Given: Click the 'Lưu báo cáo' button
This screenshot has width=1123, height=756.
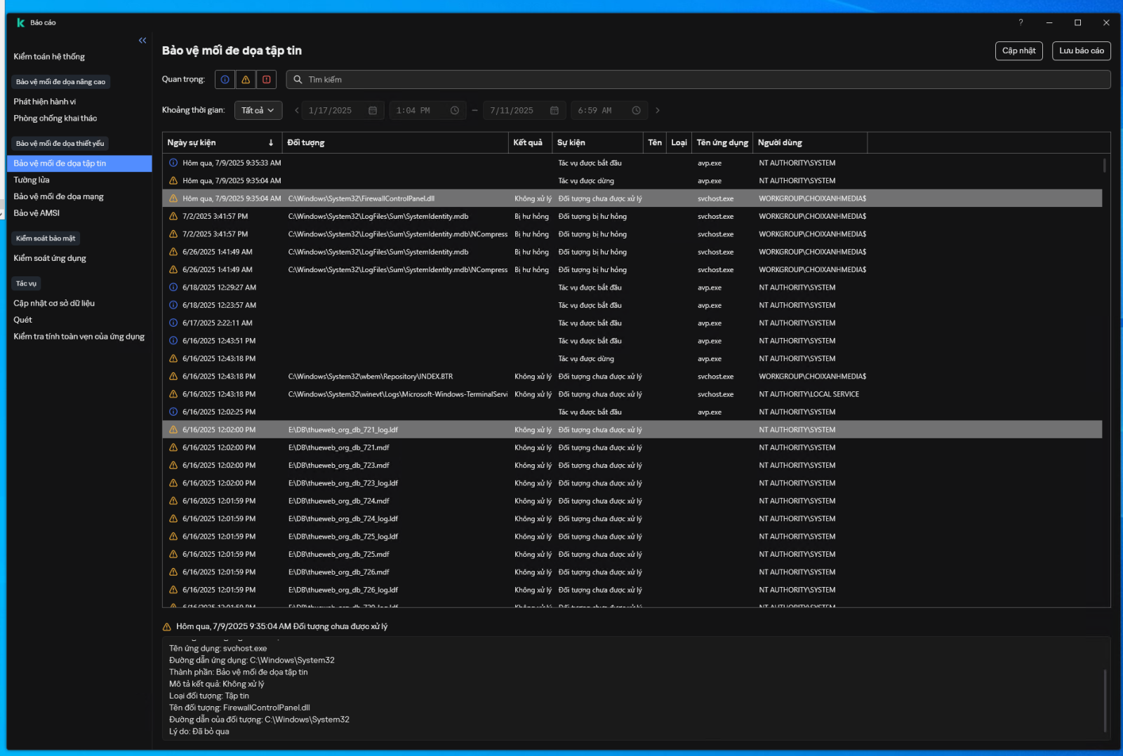Looking at the screenshot, I should click(x=1081, y=51).
